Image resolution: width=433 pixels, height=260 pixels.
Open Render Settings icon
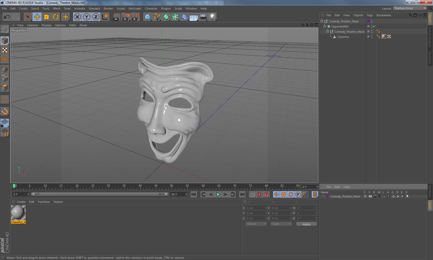(136, 17)
